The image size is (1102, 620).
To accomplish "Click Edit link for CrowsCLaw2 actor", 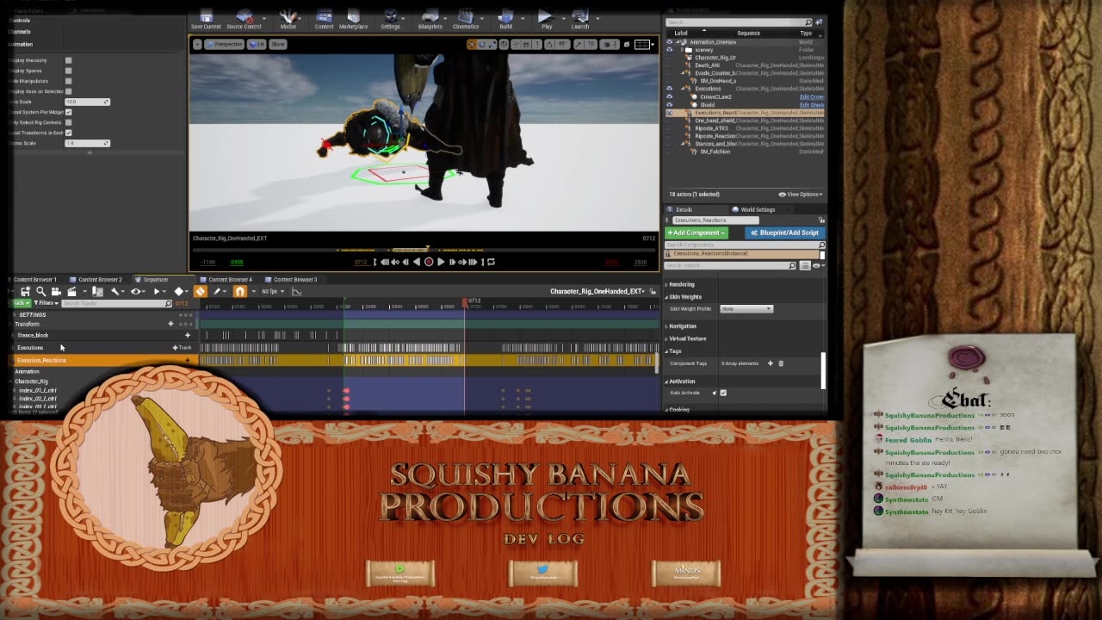I will pos(811,97).
